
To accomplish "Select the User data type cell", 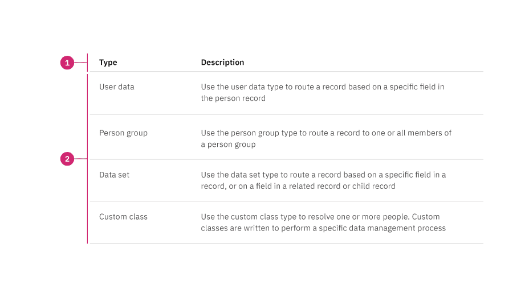I will pos(117,87).
